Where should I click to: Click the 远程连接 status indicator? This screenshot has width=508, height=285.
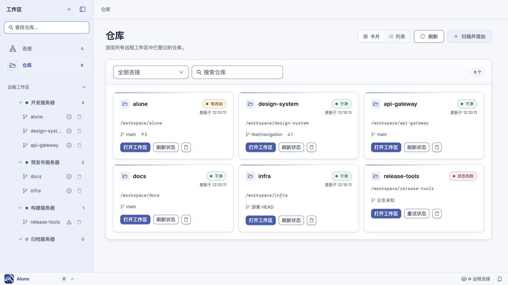click(475, 279)
